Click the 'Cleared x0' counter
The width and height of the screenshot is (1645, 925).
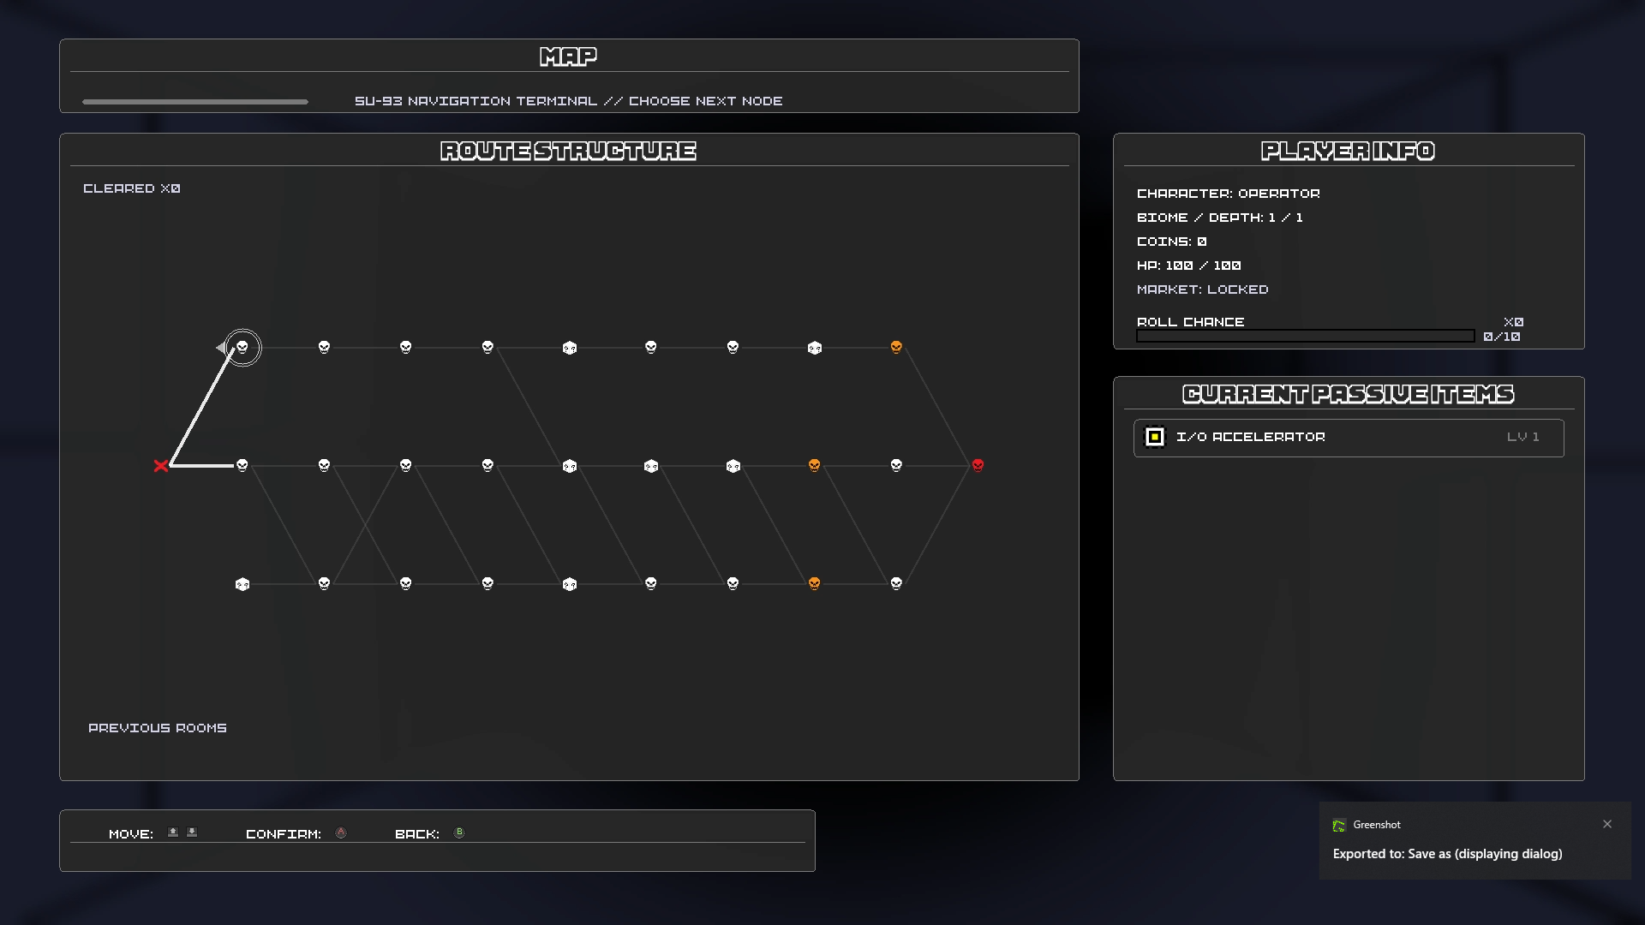(132, 188)
